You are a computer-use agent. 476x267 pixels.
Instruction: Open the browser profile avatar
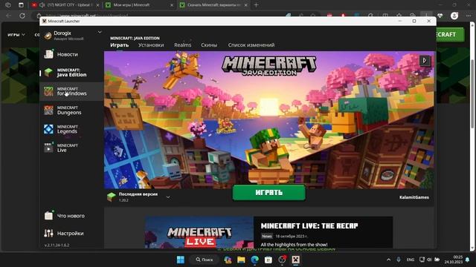click(x=454, y=16)
